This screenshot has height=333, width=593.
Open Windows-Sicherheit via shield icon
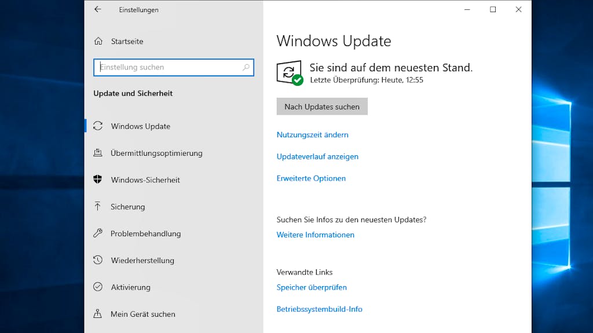pyautogui.click(x=97, y=180)
